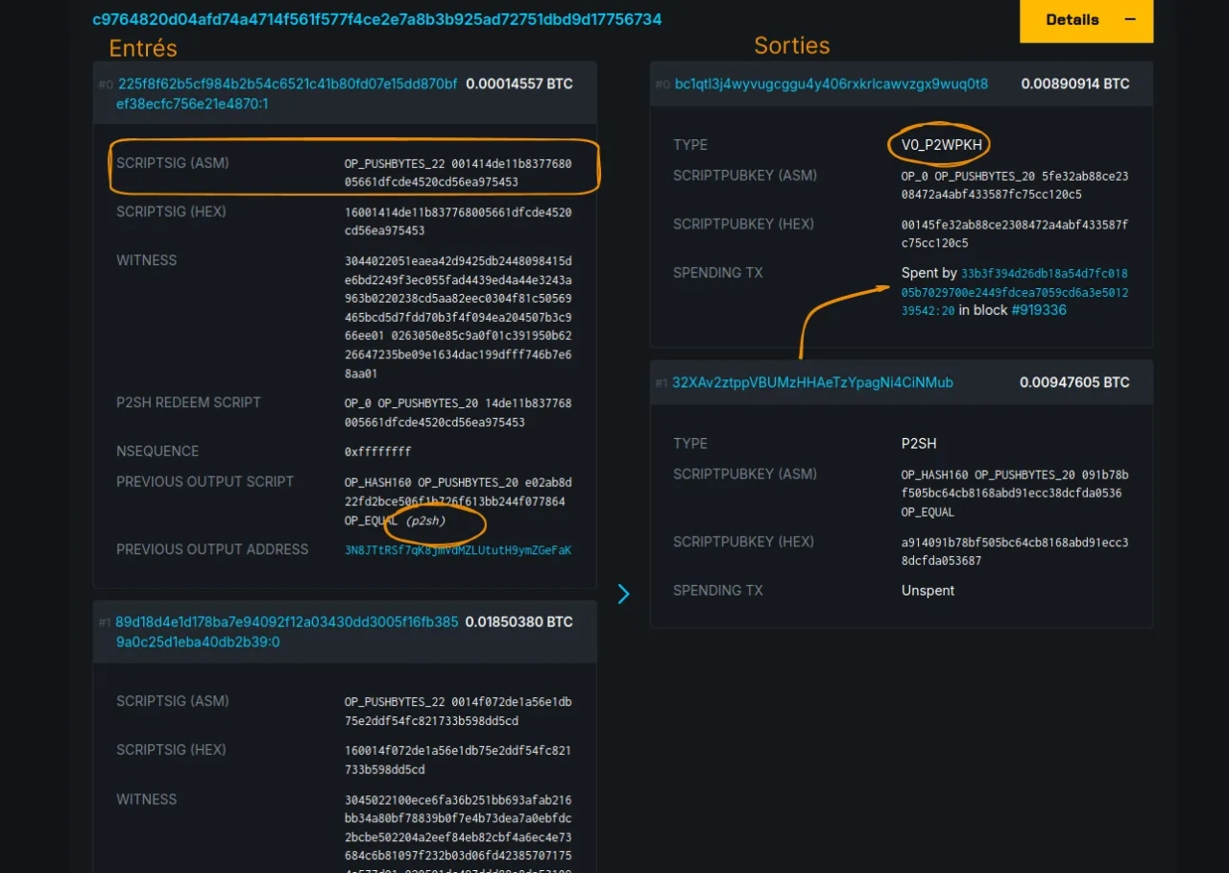Click the nSequence value 0xffffffff
This screenshot has height=873, width=1229.
(385, 451)
